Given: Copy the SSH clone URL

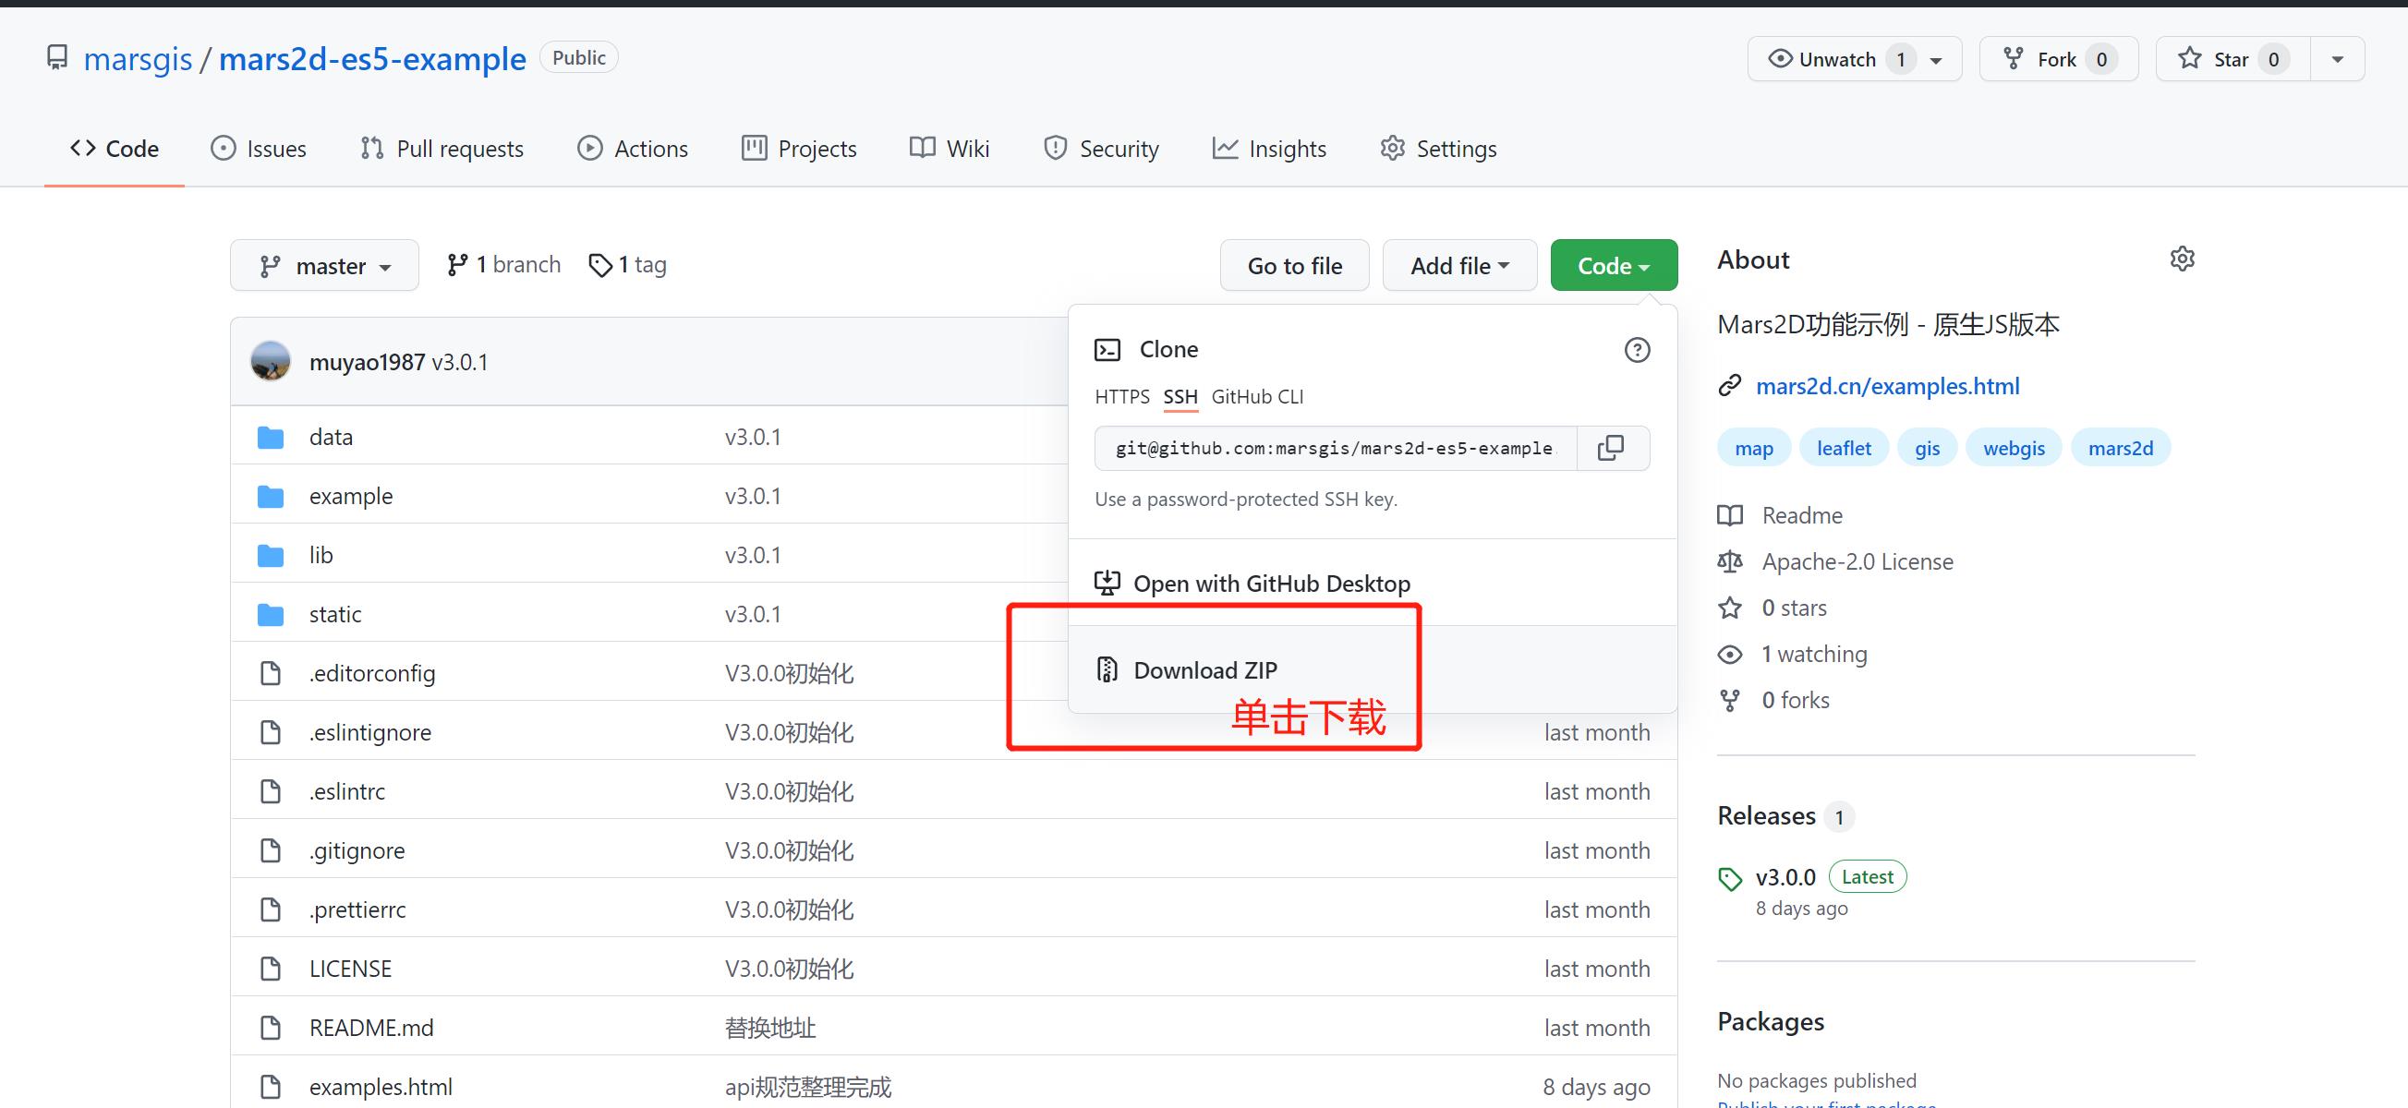Looking at the screenshot, I should [x=1611, y=448].
